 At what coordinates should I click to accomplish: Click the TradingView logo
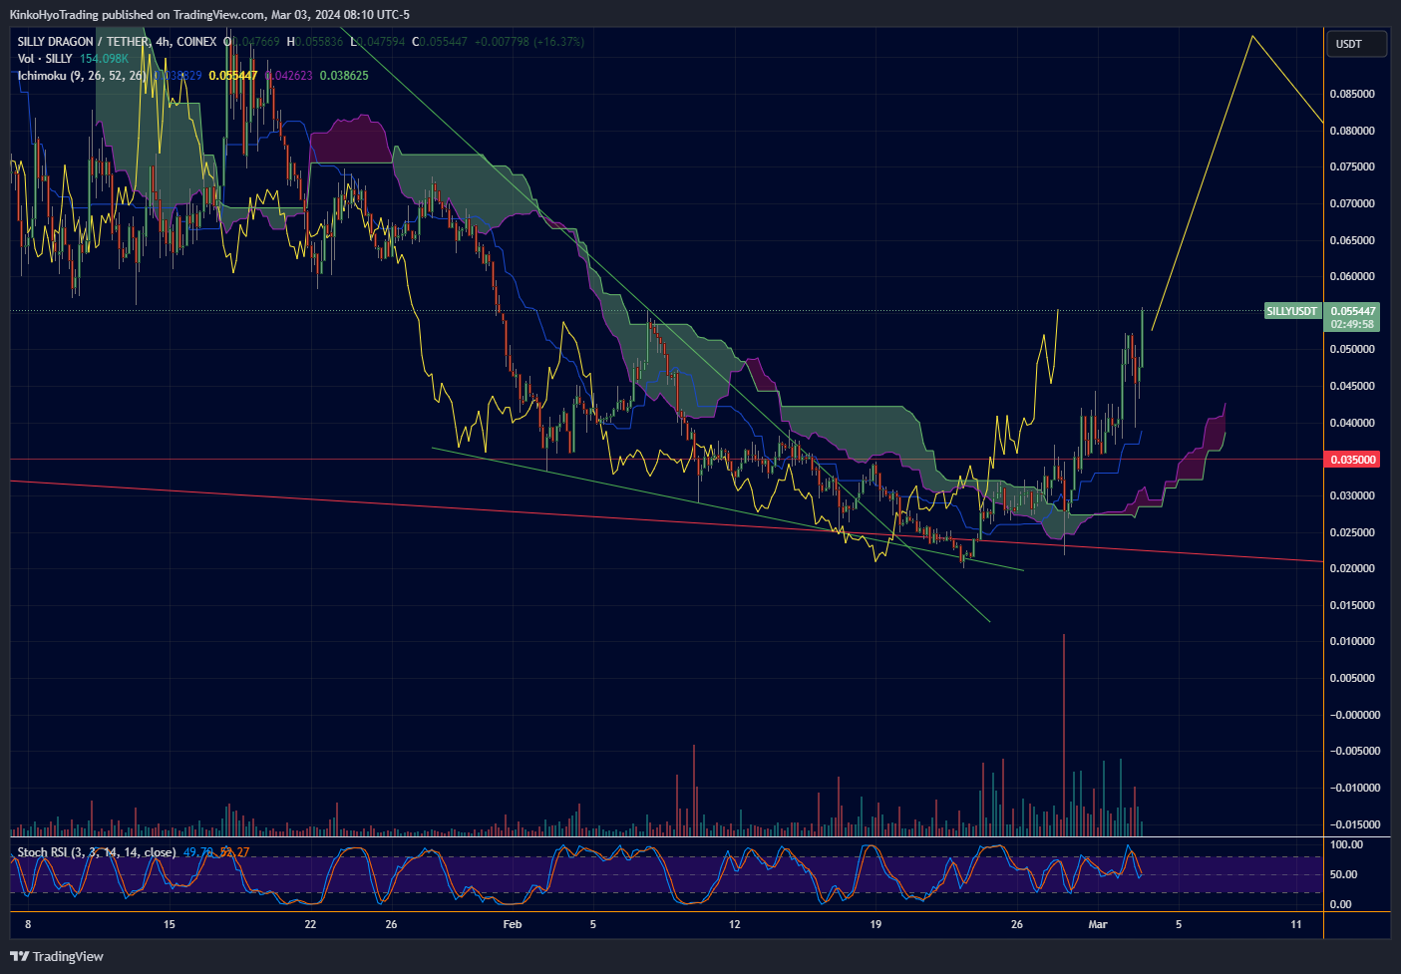57,956
